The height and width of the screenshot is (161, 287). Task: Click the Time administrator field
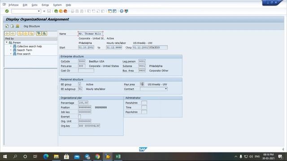click(x=144, y=107)
